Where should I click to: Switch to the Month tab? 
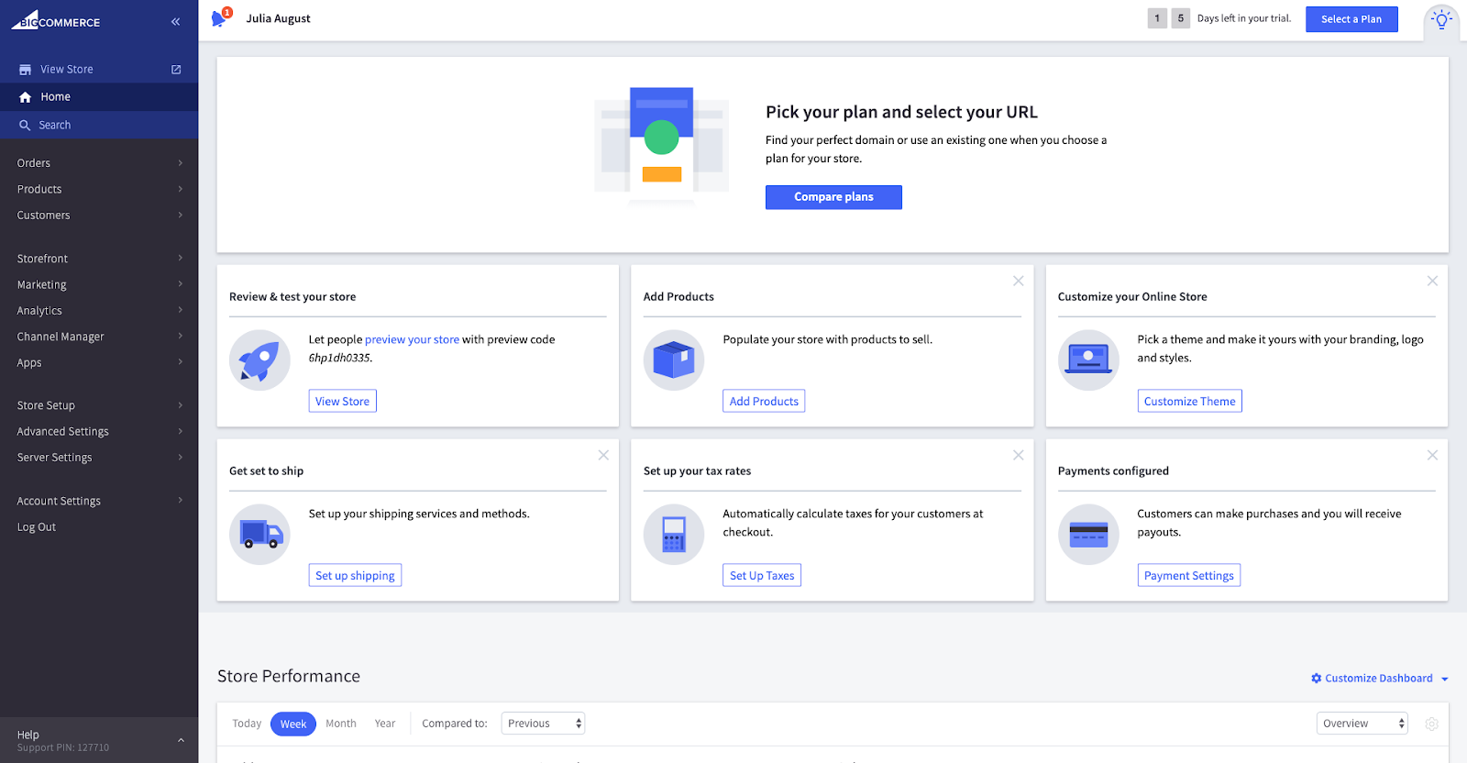coord(341,724)
